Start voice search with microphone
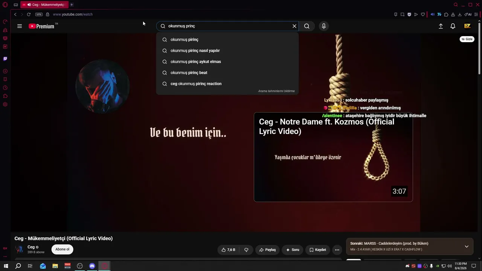Screen dimensions: 482x271 (x=323, y=26)
